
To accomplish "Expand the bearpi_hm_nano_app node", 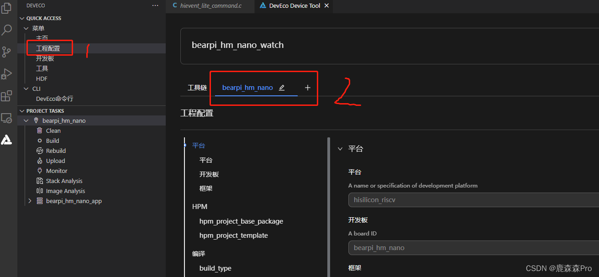I will 30,201.
